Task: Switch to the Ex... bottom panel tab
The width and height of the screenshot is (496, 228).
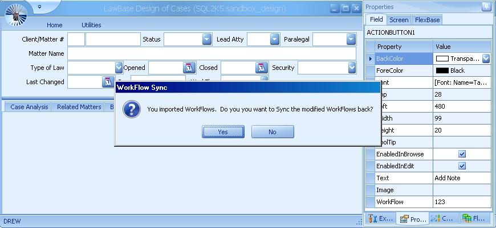Action: coord(380,218)
